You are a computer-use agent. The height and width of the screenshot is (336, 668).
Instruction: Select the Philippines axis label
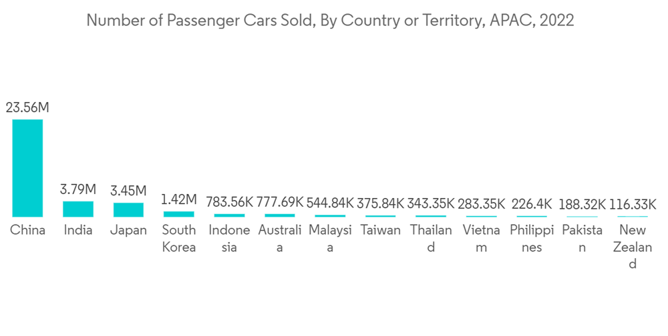coord(532,239)
